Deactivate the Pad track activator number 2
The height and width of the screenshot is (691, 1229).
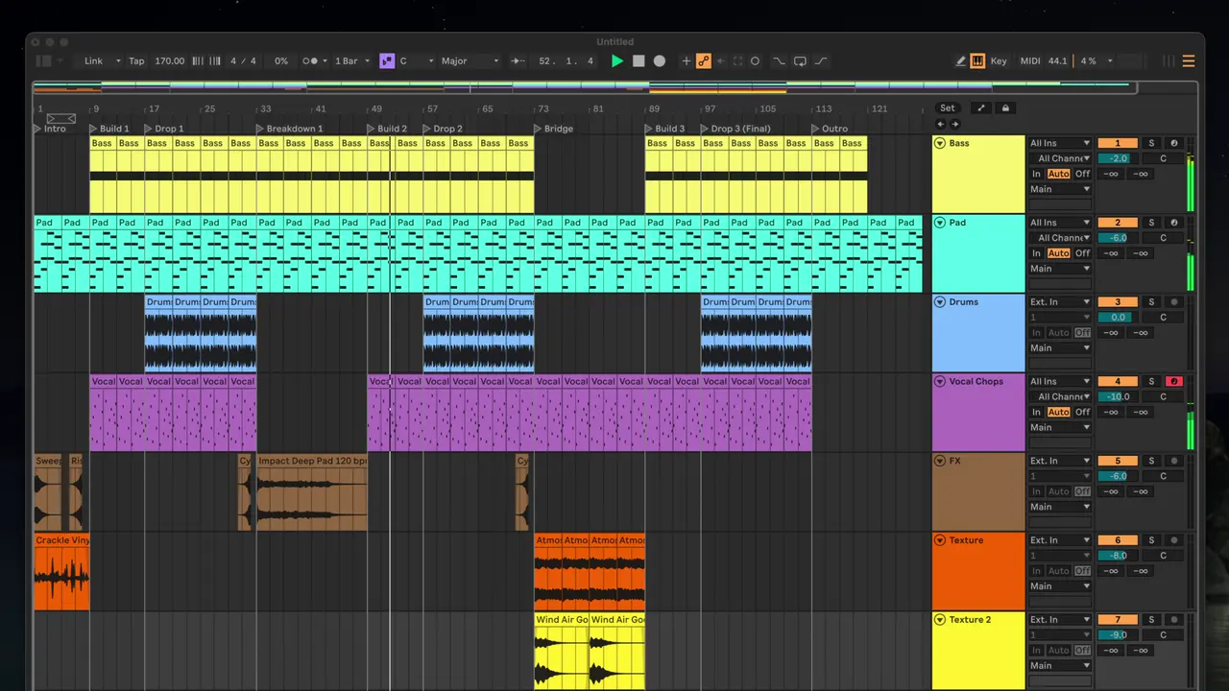pos(1118,223)
